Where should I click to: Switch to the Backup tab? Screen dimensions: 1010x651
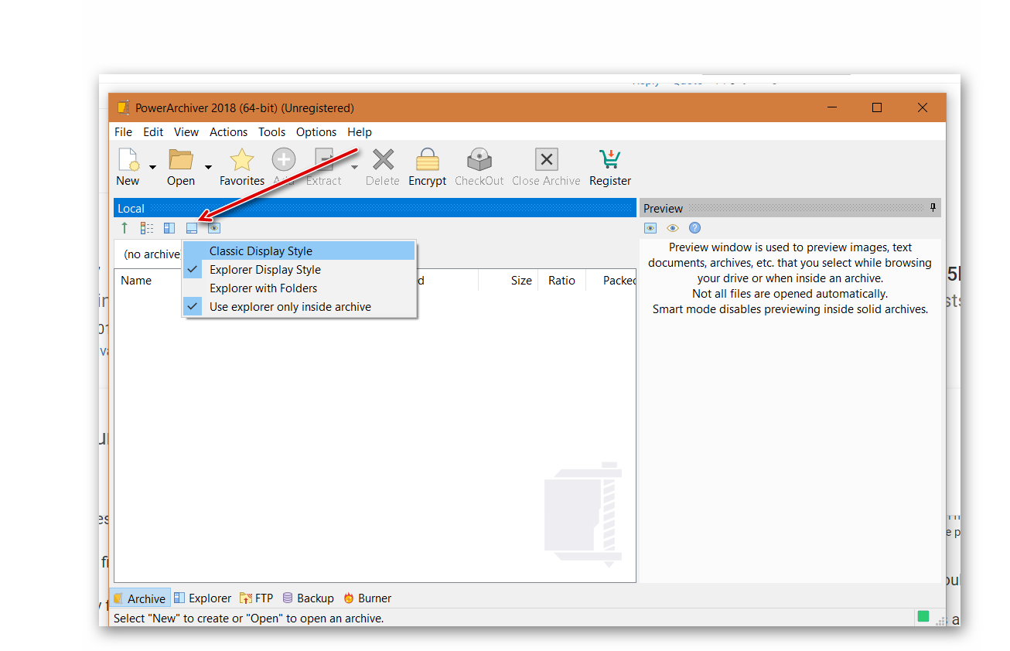(x=308, y=598)
